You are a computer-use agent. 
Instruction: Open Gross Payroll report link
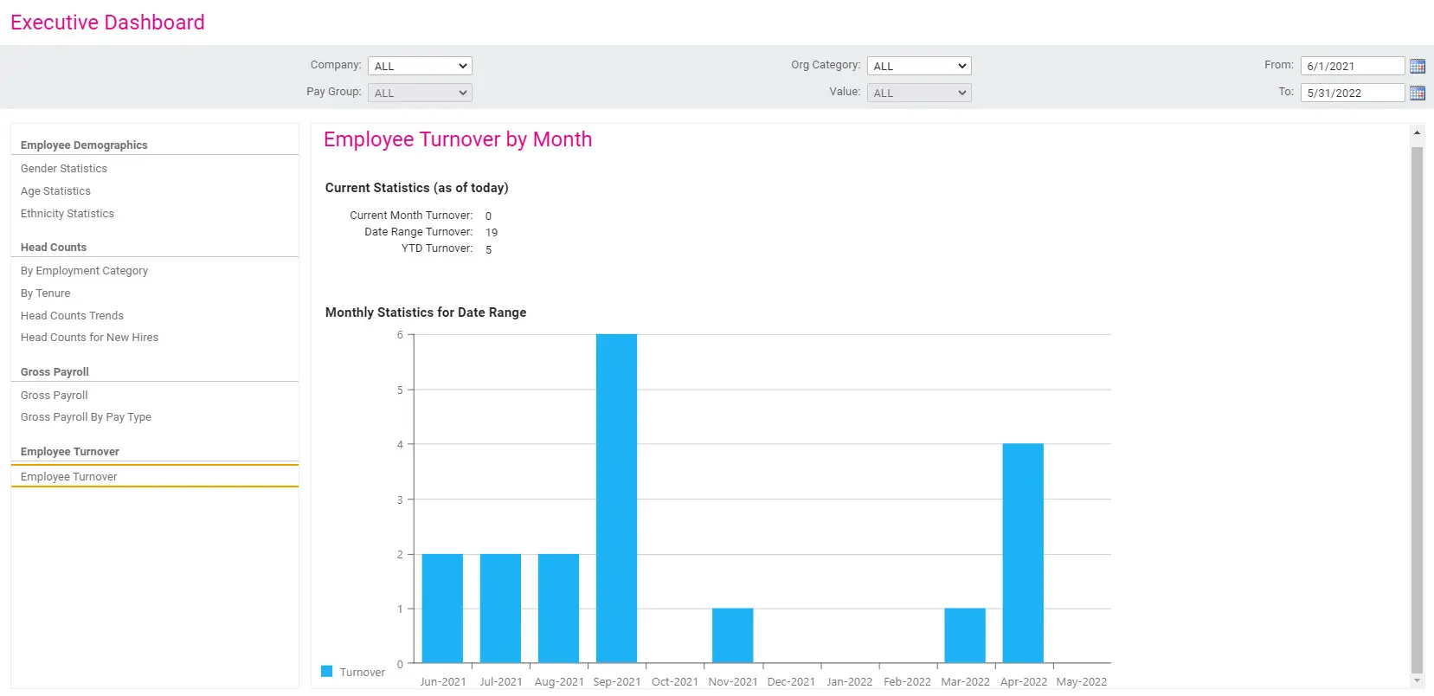pos(55,396)
